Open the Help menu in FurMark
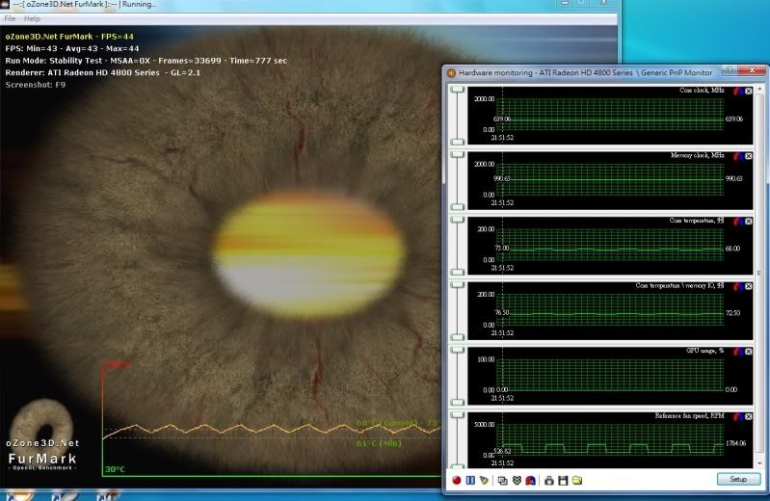Viewport: 770px width, 501px height. tap(32, 18)
